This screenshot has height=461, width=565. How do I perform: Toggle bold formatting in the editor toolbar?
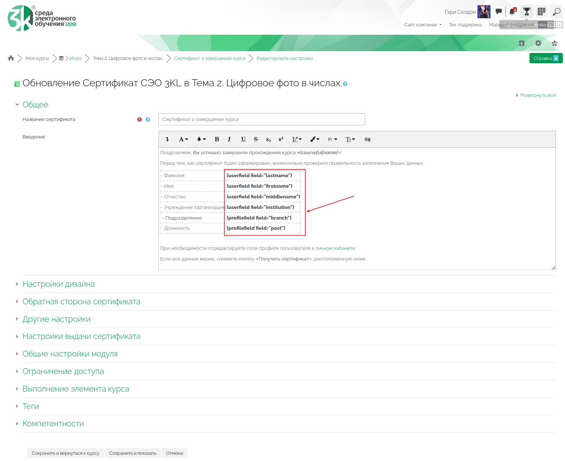[217, 139]
